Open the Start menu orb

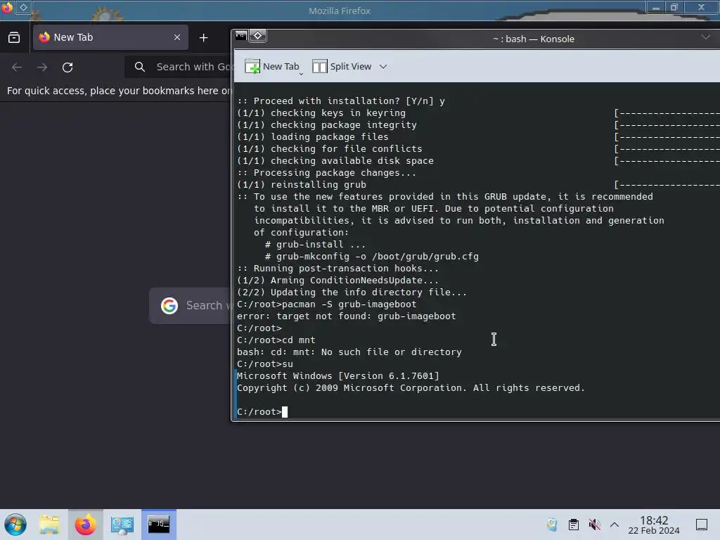[15, 525]
